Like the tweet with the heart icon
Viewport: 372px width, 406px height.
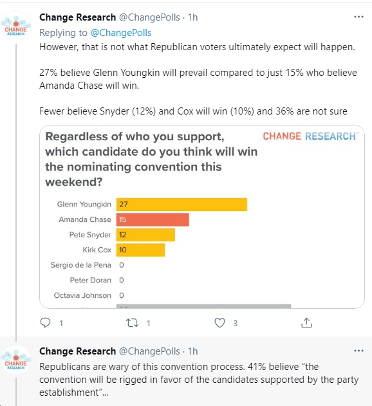219,323
